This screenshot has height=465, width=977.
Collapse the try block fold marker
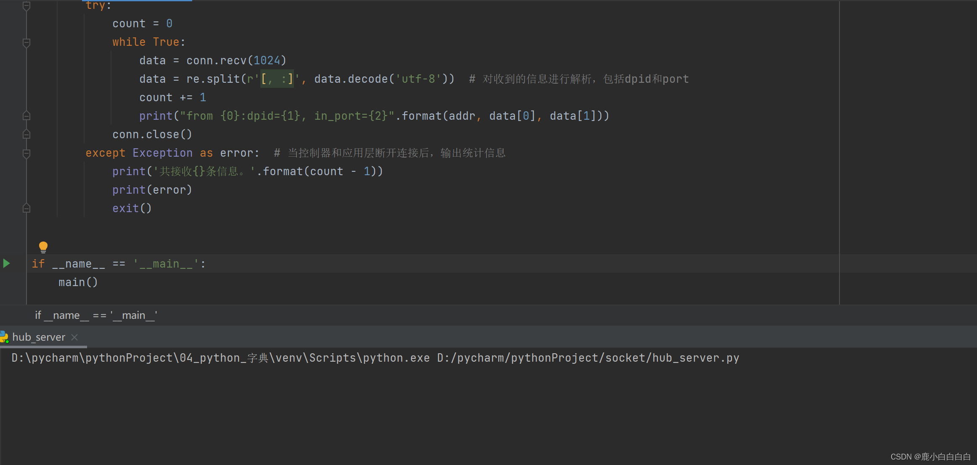pos(26,6)
